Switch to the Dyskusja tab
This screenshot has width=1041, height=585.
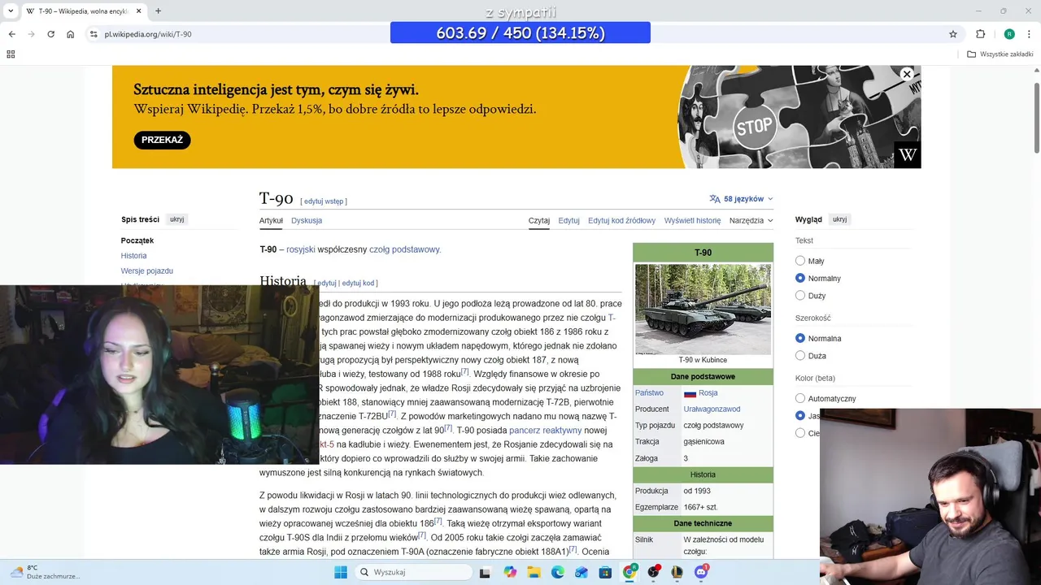(307, 220)
